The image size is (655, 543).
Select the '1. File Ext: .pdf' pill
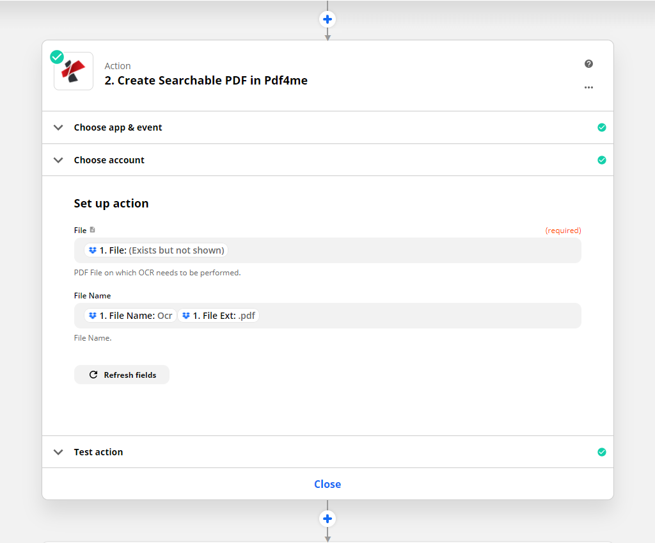pos(218,316)
